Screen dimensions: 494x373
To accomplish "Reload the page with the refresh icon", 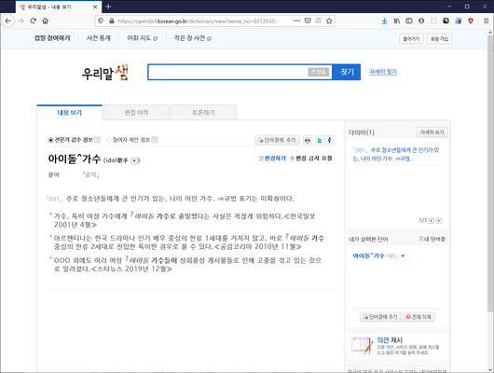I will point(33,21).
